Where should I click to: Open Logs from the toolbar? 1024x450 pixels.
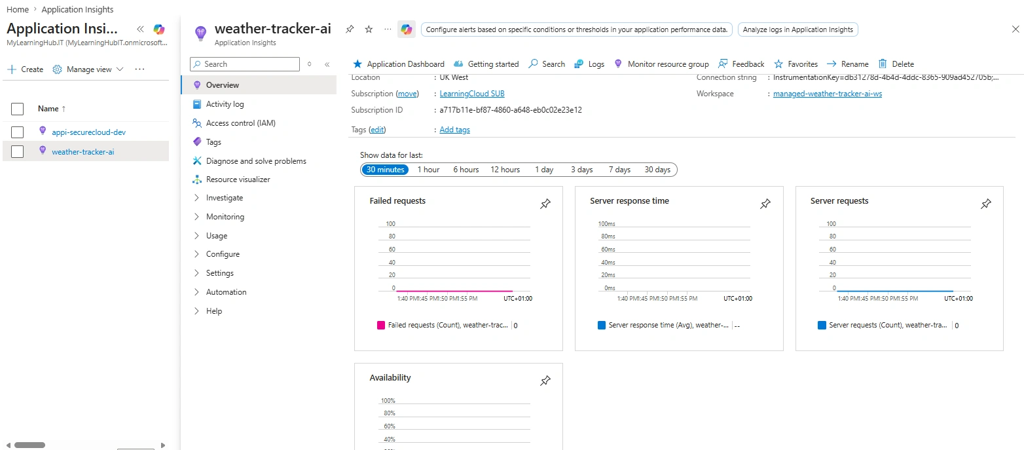[x=589, y=64]
